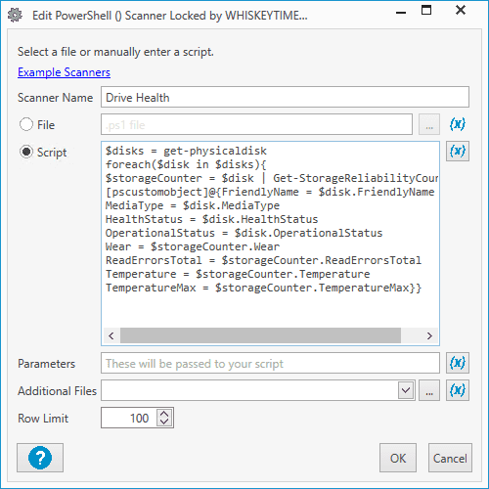
Task: Expand the Additional Files dropdown
Action: (406, 390)
